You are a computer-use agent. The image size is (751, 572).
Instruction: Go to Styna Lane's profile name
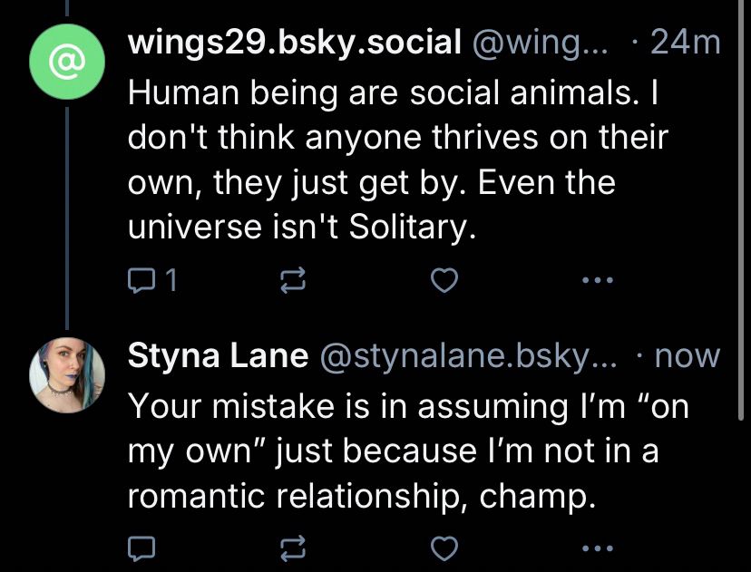tap(218, 356)
